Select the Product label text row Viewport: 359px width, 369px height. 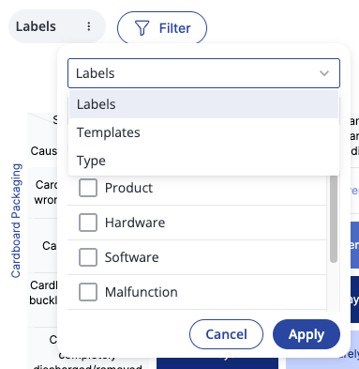click(x=197, y=188)
